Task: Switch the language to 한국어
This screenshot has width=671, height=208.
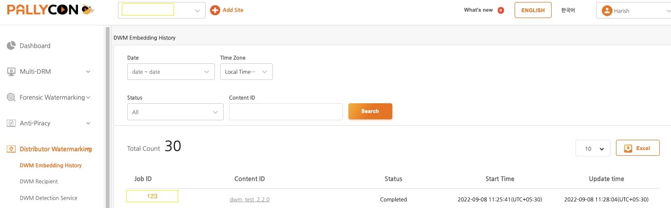Action: (568, 10)
